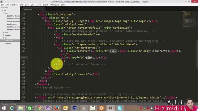Click the cloud icon in system tray

pyautogui.click(x=151, y=108)
